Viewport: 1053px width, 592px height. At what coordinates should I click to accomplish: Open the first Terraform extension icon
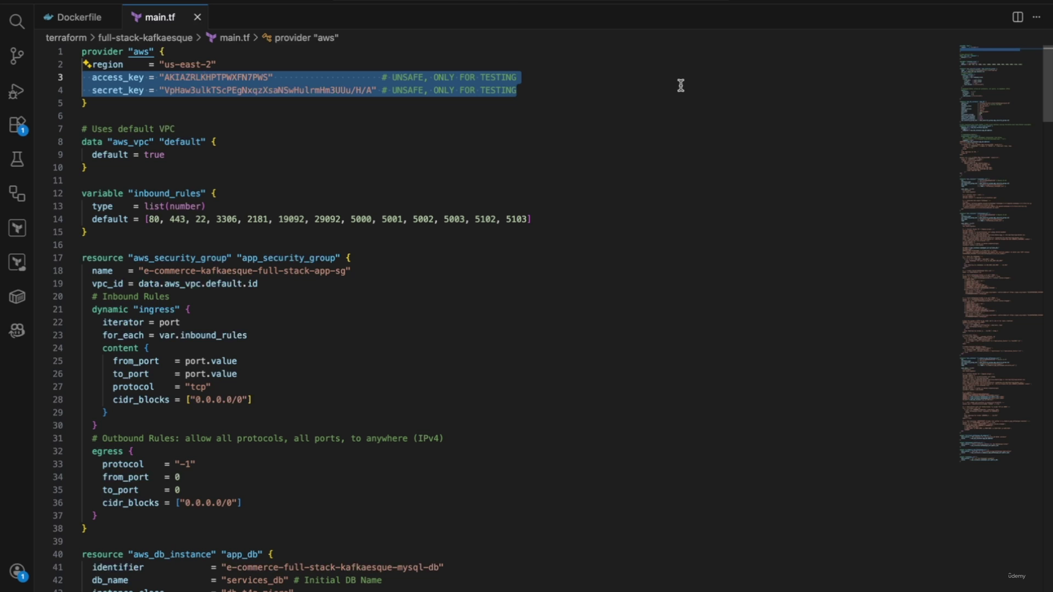[x=17, y=228]
